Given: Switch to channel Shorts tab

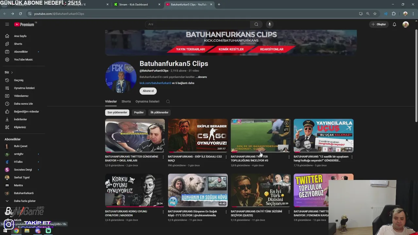Looking at the screenshot, I should pos(126,102).
